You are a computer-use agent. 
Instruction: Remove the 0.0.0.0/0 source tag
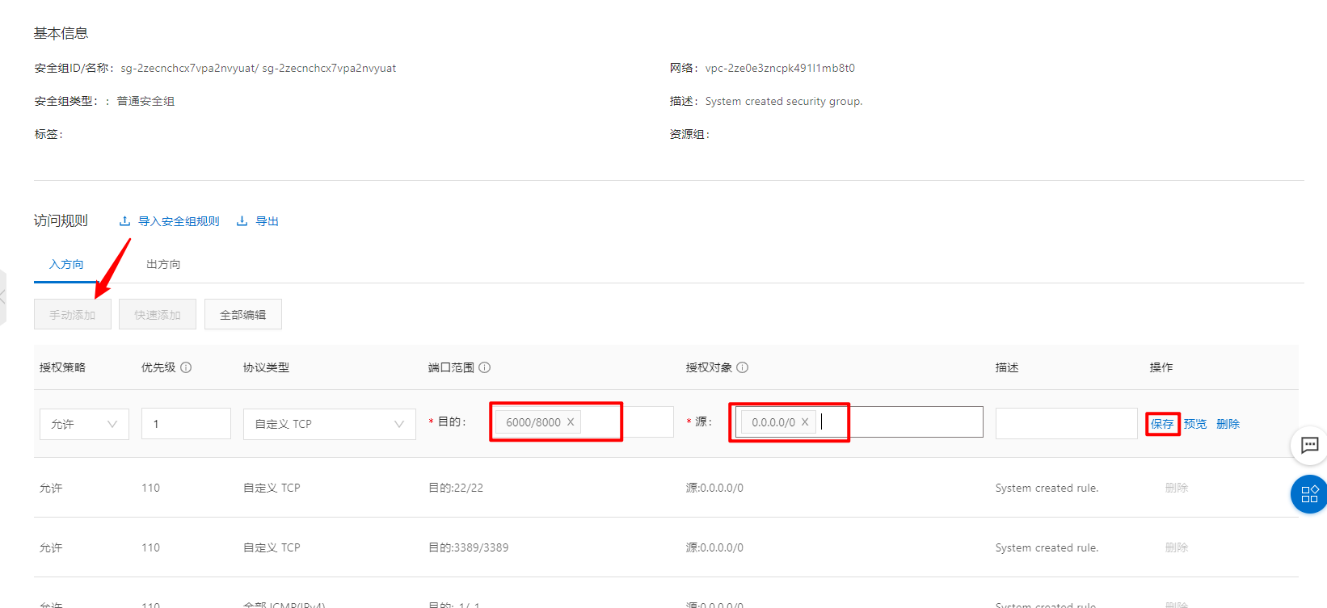(805, 421)
